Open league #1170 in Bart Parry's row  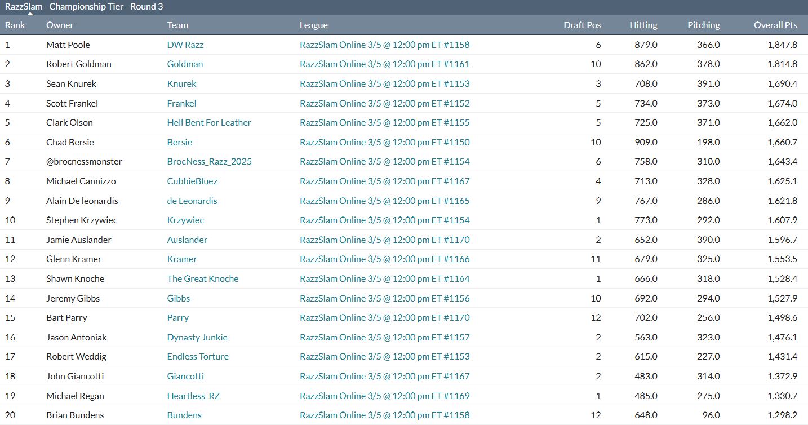385,318
